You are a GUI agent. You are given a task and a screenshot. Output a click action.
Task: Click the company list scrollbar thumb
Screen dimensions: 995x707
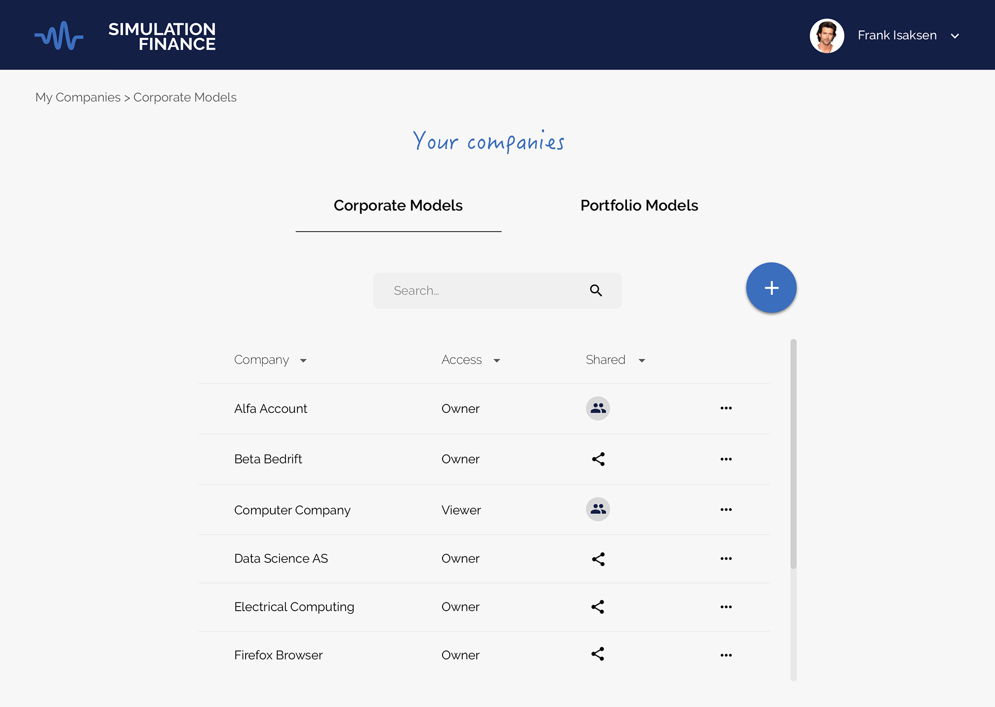click(793, 454)
